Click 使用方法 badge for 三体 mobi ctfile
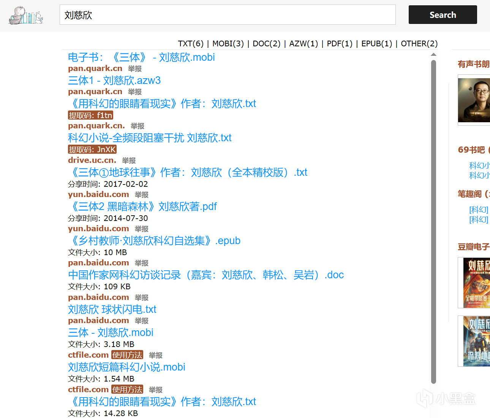The image size is (490, 418). [x=127, y=355]
